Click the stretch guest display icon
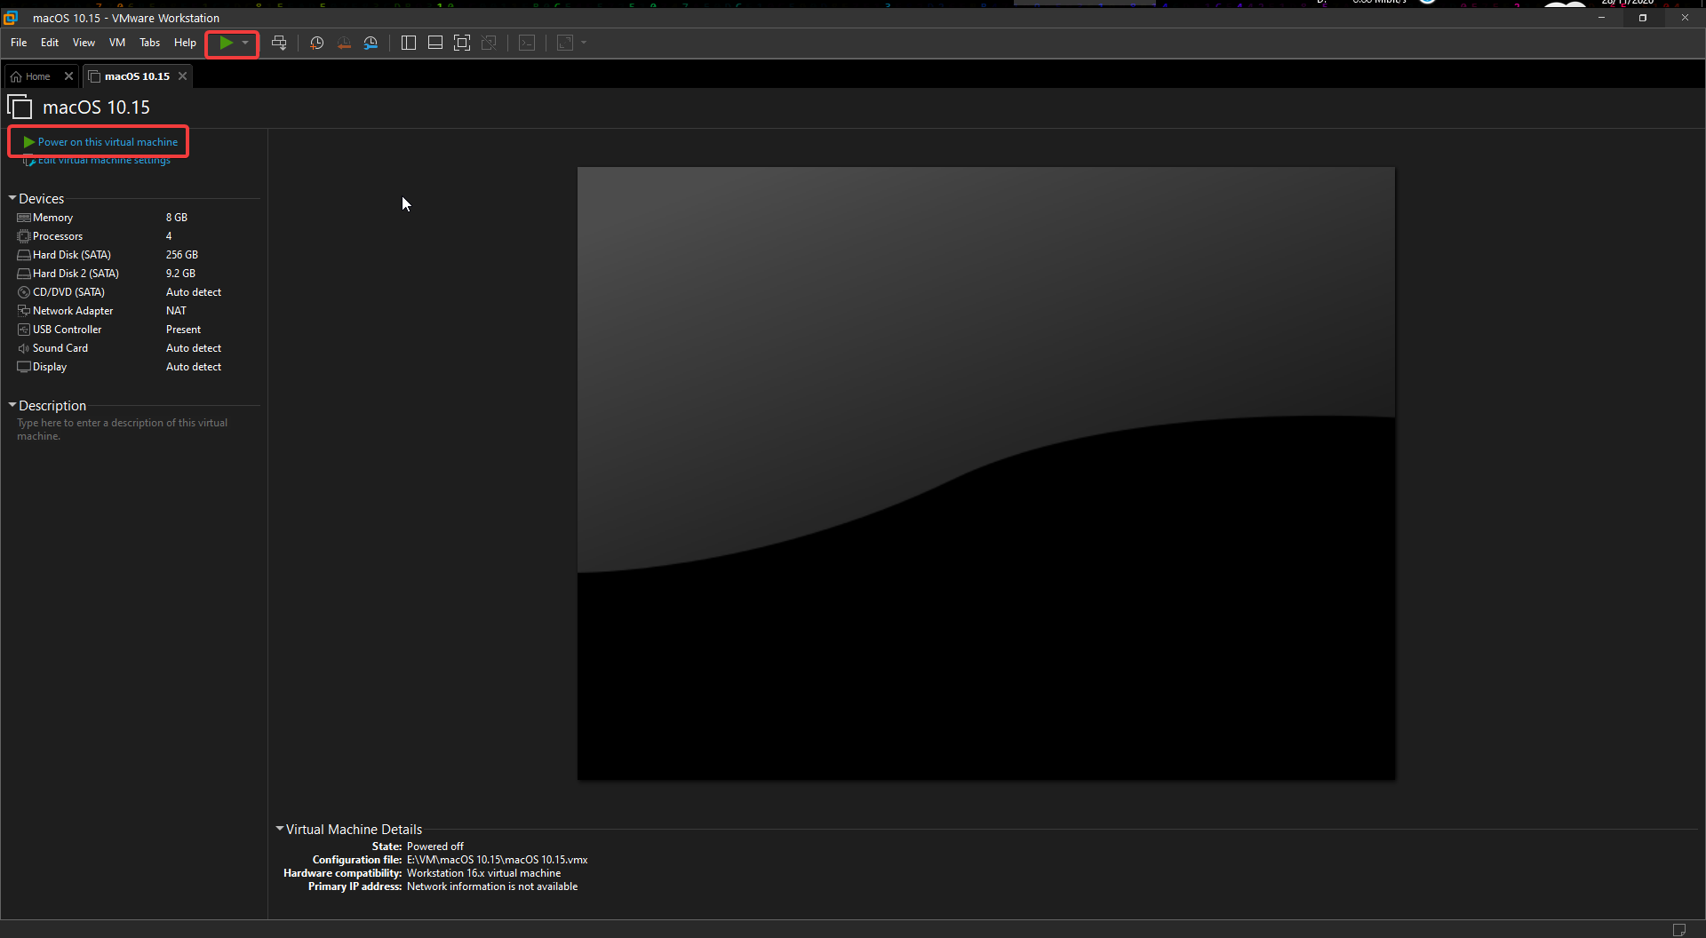The width and height of the screenshot is (1706, 938). click(565, 43)
